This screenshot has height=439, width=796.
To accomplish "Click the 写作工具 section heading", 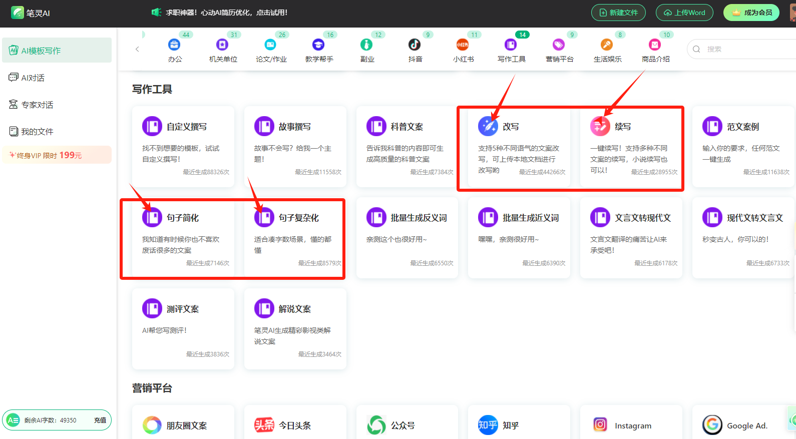I will point(152,89).
